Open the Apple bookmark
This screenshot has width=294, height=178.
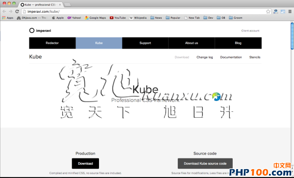click(x=58, y=18)
